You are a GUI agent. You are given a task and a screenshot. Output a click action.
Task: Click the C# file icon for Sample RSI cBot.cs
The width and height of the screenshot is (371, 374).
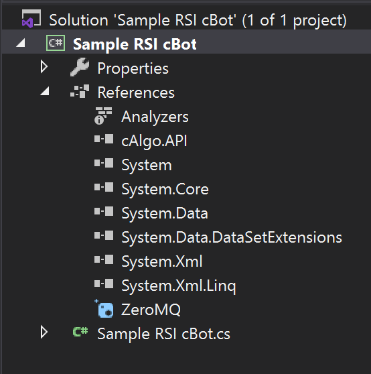coord(80,332)
